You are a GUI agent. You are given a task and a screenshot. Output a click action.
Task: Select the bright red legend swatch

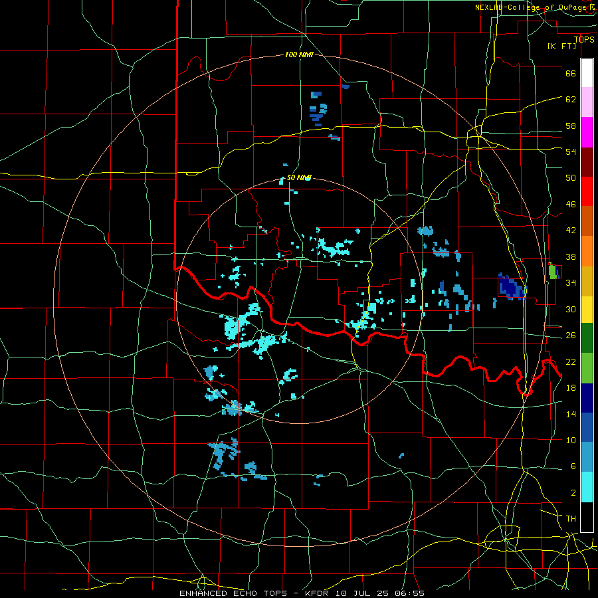(587, 191)
